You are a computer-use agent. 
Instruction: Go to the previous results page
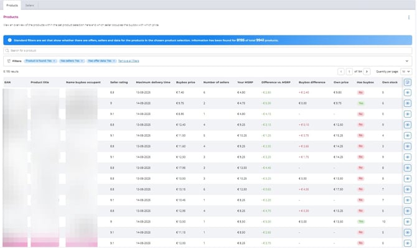(341, 71)
